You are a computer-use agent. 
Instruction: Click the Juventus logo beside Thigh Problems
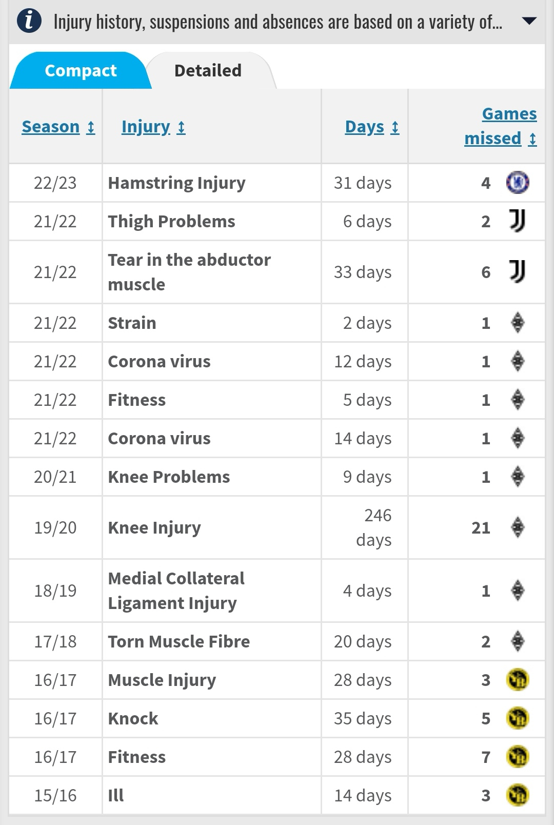coord(517,221)
